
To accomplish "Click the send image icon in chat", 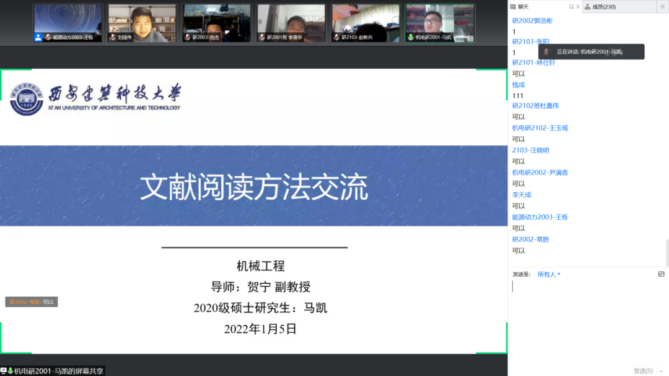I will (661, 274).
